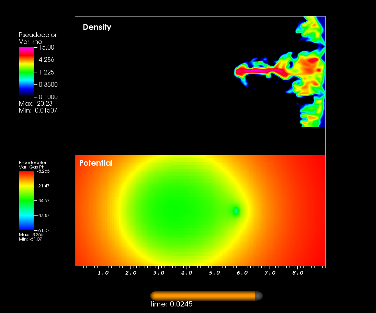Click the 1.0 label on the x-axis
Image resolution: width=376 pixels, height=313 pixels.
point(103,273)
